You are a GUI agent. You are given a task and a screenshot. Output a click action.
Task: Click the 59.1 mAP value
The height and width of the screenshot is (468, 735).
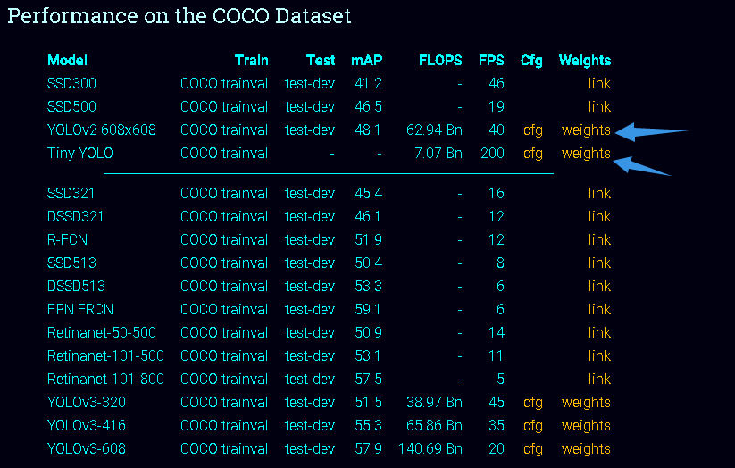pos(369,310)
